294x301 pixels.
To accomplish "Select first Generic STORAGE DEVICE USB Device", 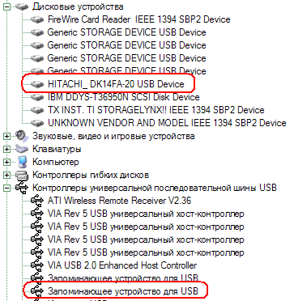I will pos(126,32).
